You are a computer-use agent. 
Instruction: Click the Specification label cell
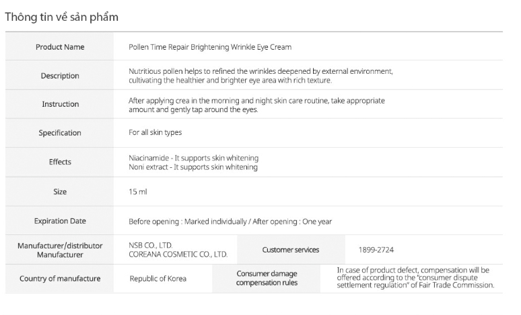tap(60, 133)
